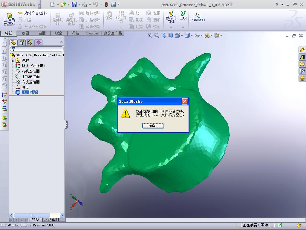306x230 pixels.
Task: Click the Rebuild traffic light icon
Action: 106,4
